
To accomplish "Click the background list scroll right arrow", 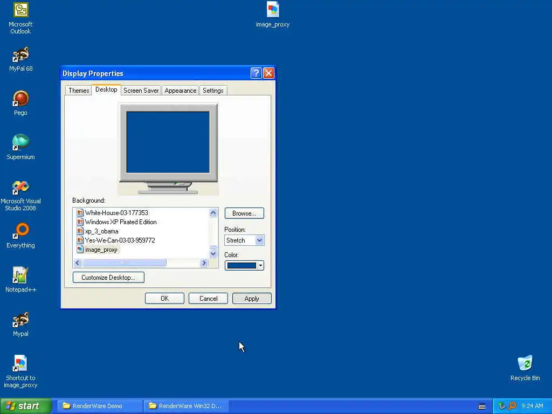I will pyautogui.click(x=204, y=263).
